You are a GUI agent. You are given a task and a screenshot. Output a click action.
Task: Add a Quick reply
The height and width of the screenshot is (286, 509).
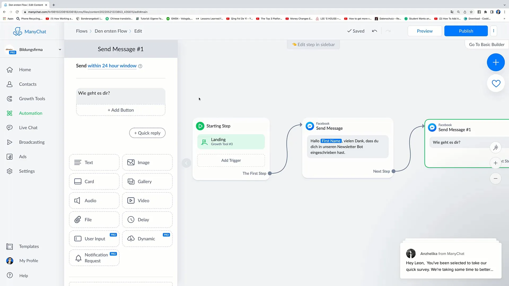pos(147,133)
